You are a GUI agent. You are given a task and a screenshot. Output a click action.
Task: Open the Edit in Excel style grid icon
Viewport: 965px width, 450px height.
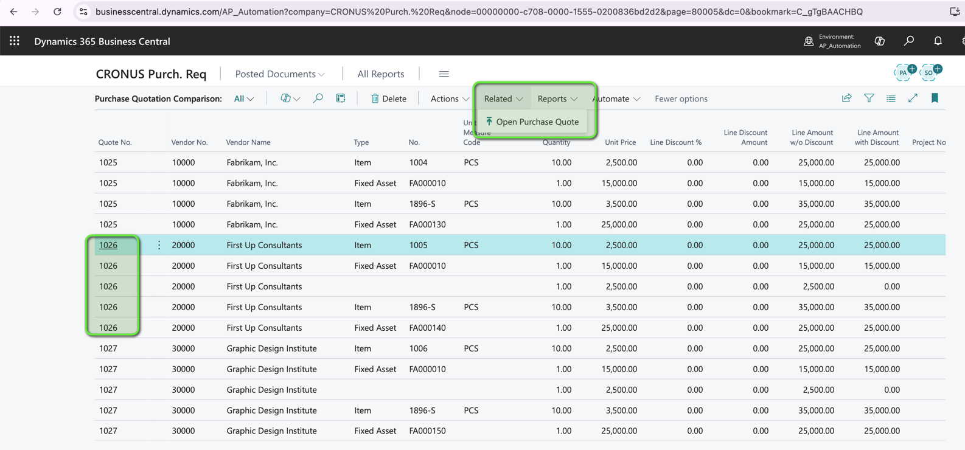click(x=341, y=99)
